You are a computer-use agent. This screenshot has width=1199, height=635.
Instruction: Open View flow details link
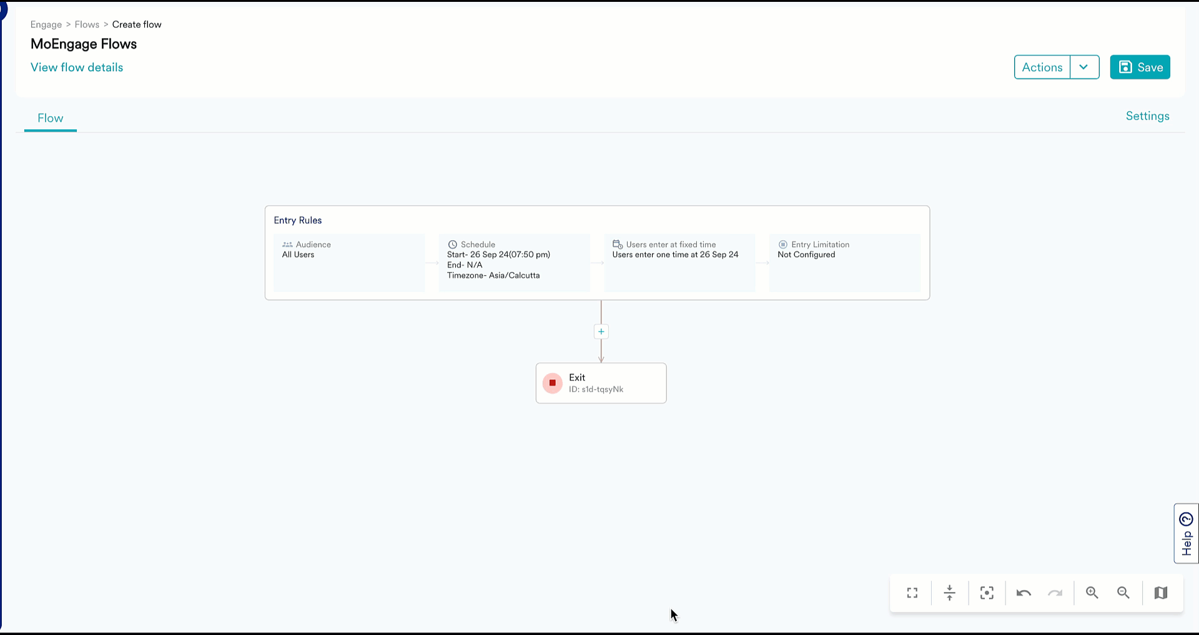pos(77,67)
